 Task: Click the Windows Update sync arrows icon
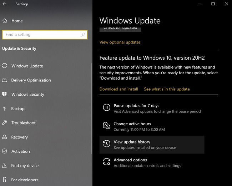(4, 66)
